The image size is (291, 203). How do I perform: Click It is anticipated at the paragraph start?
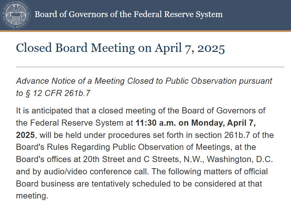[44, 111]
